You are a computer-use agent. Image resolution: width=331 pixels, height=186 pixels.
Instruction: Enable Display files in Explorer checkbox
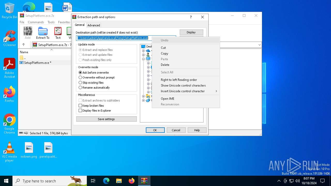pos(95,111)
